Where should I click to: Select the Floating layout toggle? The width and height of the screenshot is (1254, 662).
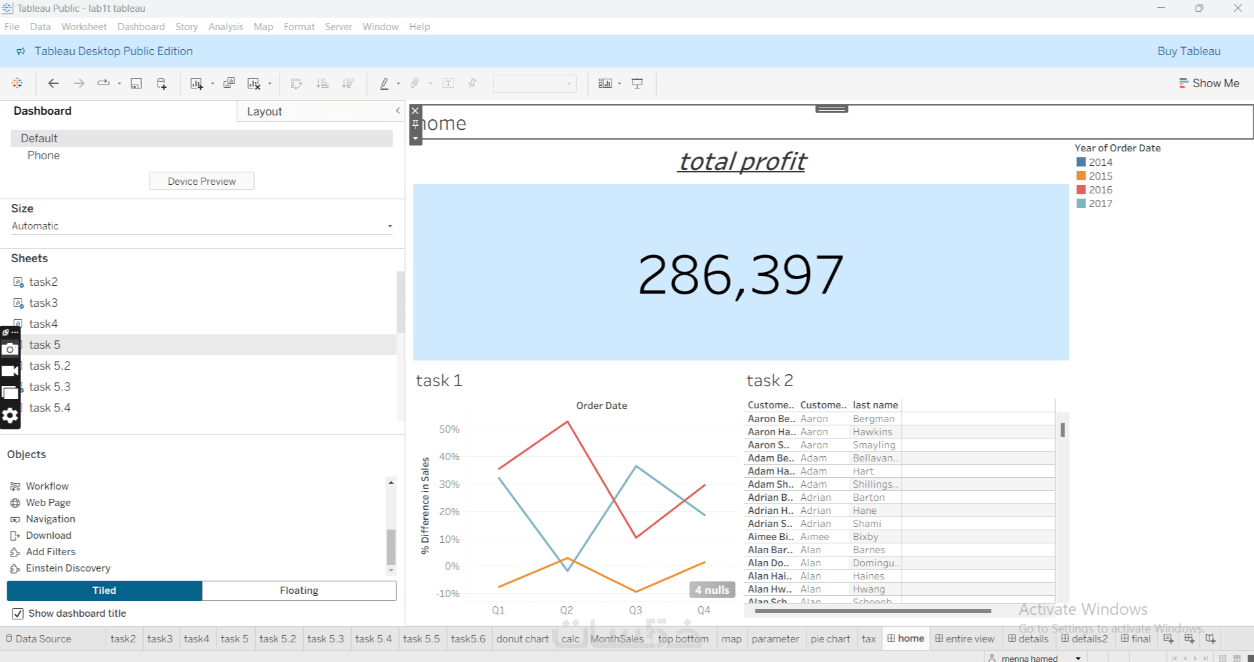coord(299,591)
